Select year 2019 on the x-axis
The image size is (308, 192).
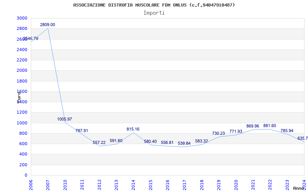point(219,184)
